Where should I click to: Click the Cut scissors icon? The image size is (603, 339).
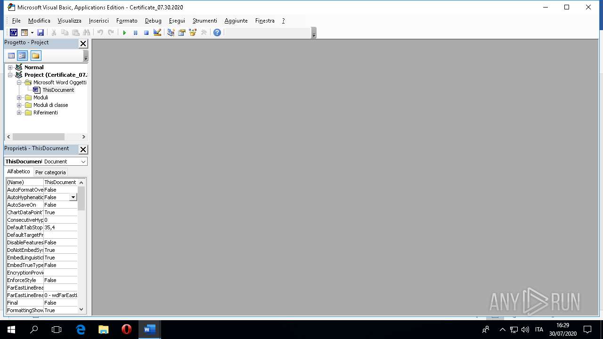tap(54, 32)
